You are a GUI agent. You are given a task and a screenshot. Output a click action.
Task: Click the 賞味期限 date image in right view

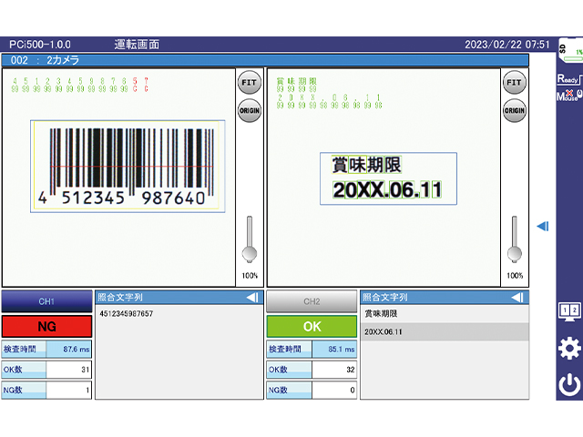388,178
